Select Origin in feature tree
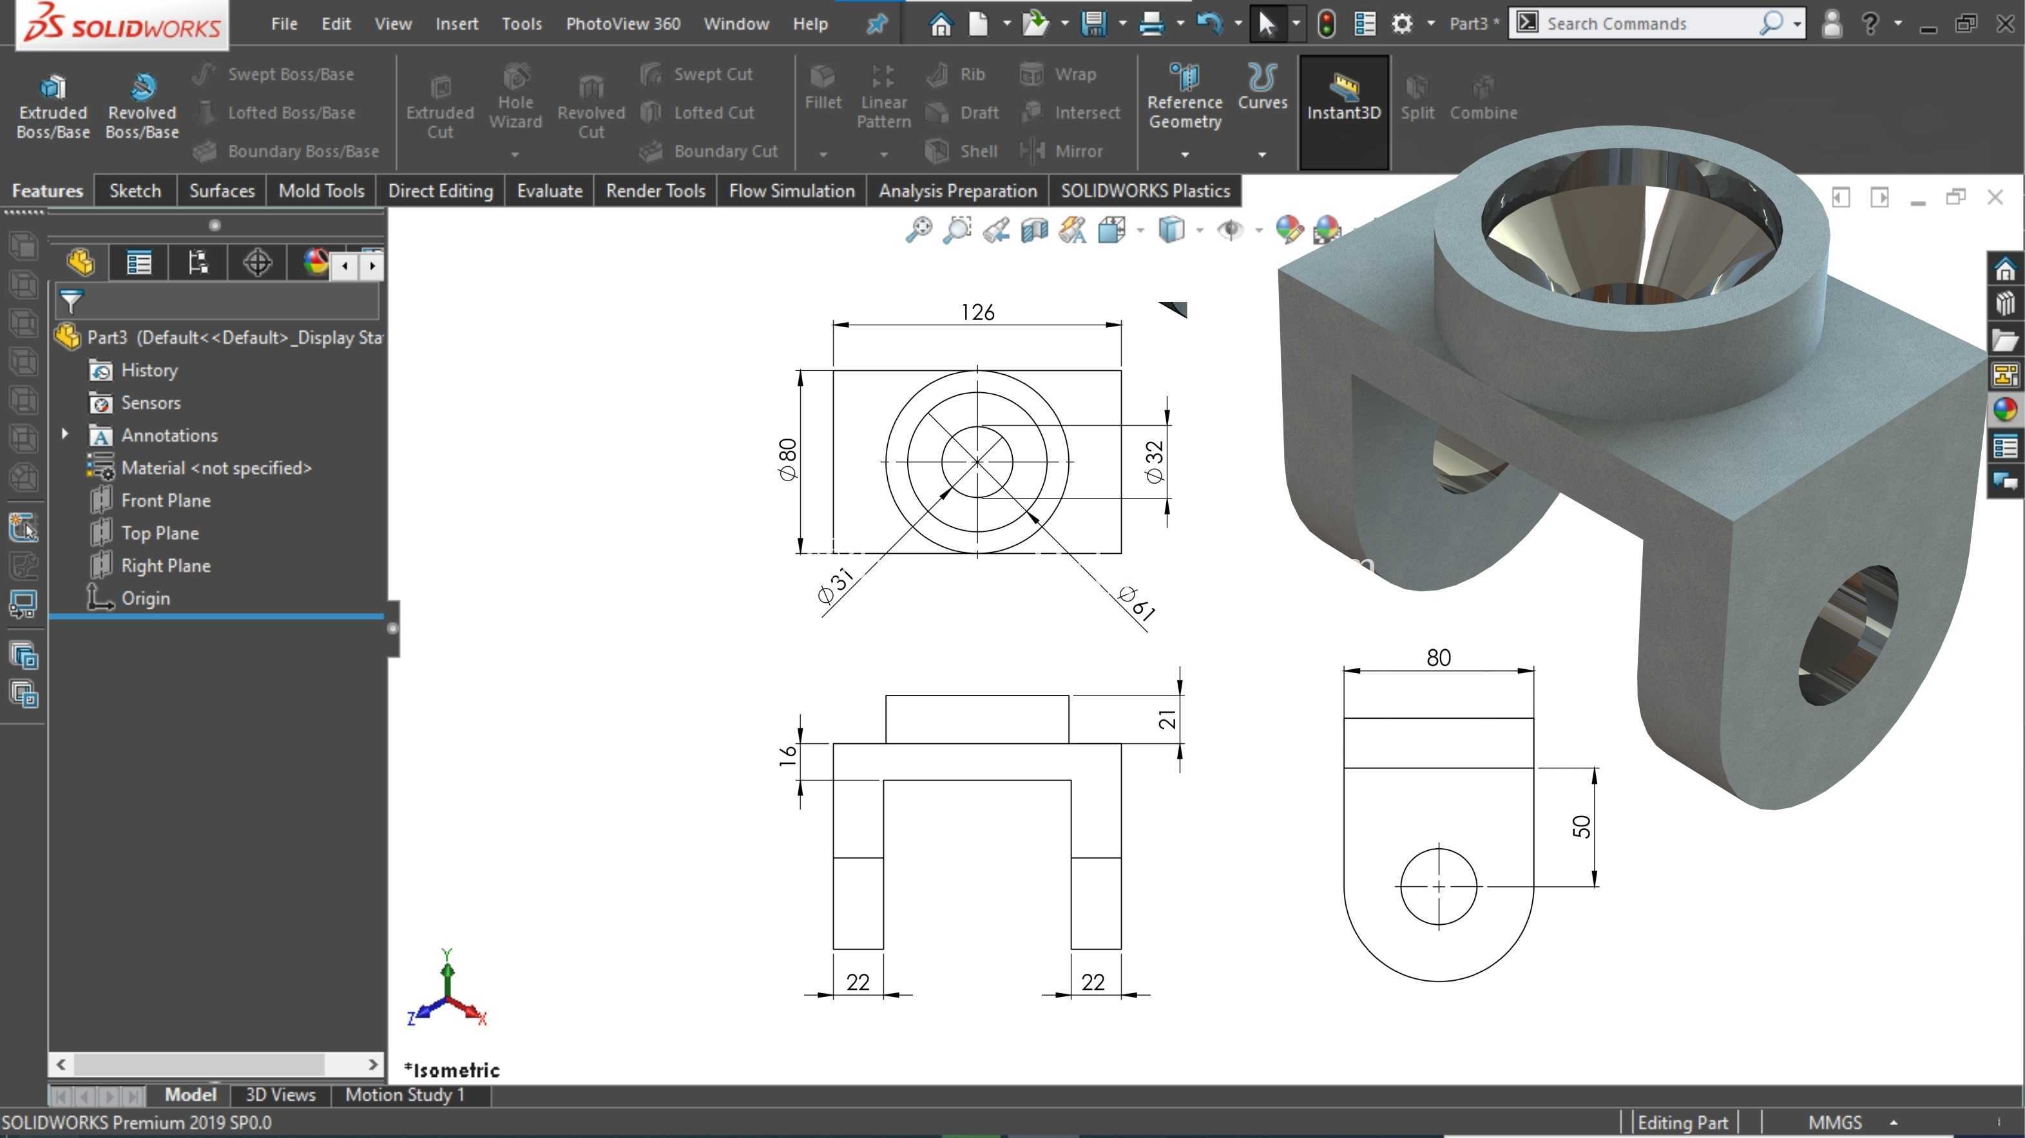 coord(144,598)
